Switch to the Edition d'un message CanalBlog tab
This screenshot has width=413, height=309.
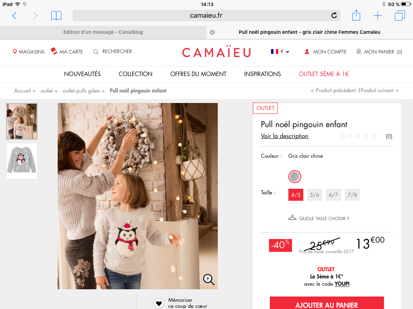(103, 32)
